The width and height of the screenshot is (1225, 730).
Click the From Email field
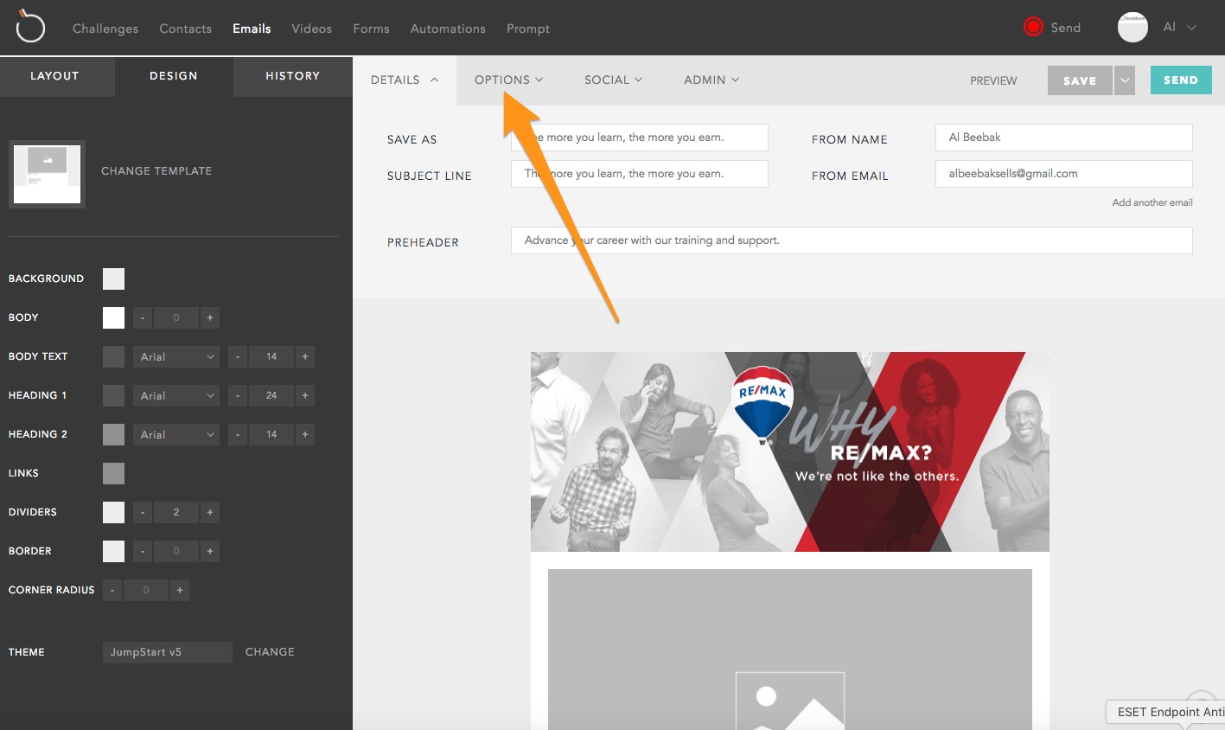coord(1064,174)
